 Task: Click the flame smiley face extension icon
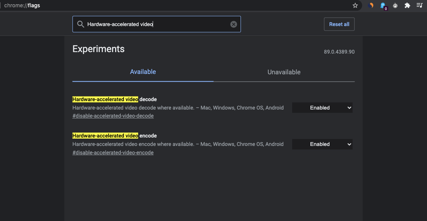point(395,5)
